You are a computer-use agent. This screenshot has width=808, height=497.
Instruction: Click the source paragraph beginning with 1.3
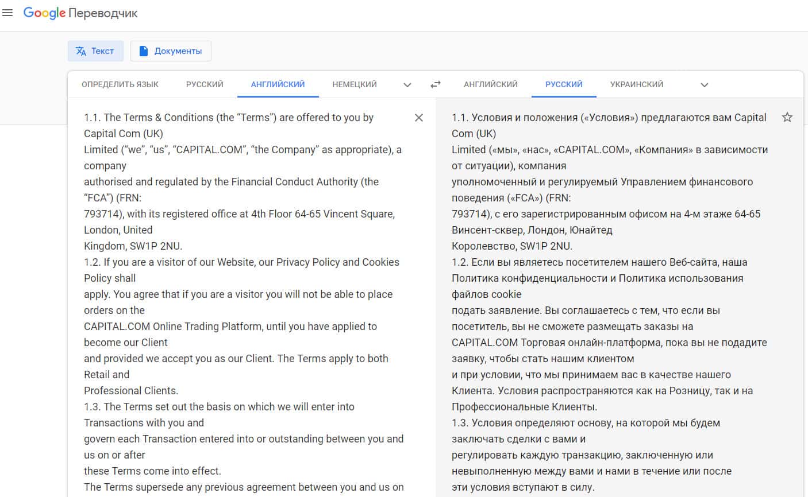point(219,407)
